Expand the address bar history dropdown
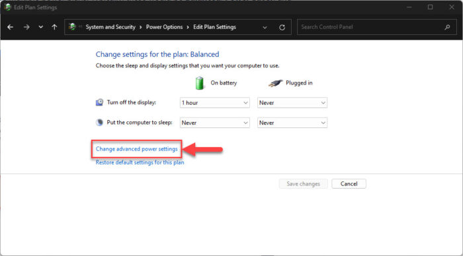The width and height of the screenshot is (463, 256). tap(265, 28)
